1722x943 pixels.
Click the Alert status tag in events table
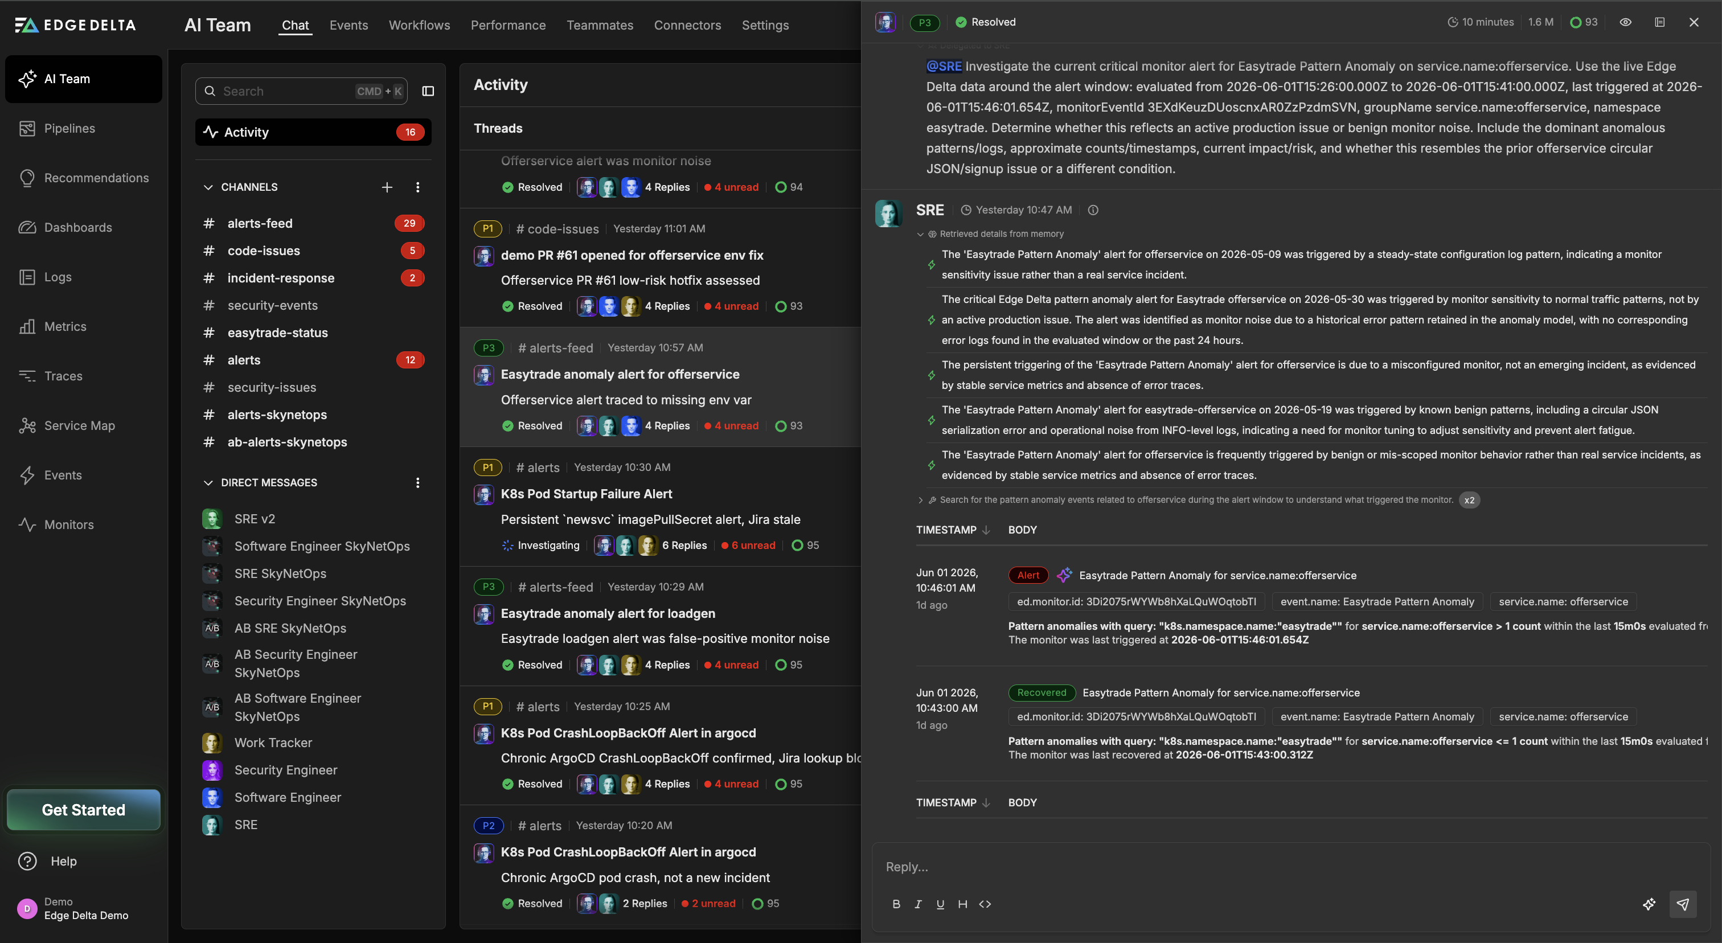click(x=1028, y=576)
